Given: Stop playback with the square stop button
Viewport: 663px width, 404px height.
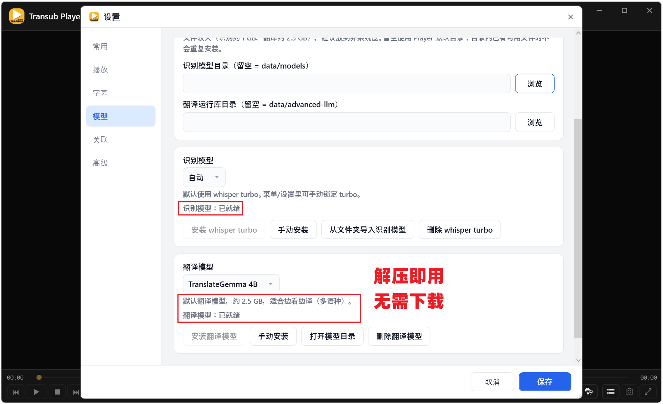Looking at the screenshot, I should click(57, 392).
